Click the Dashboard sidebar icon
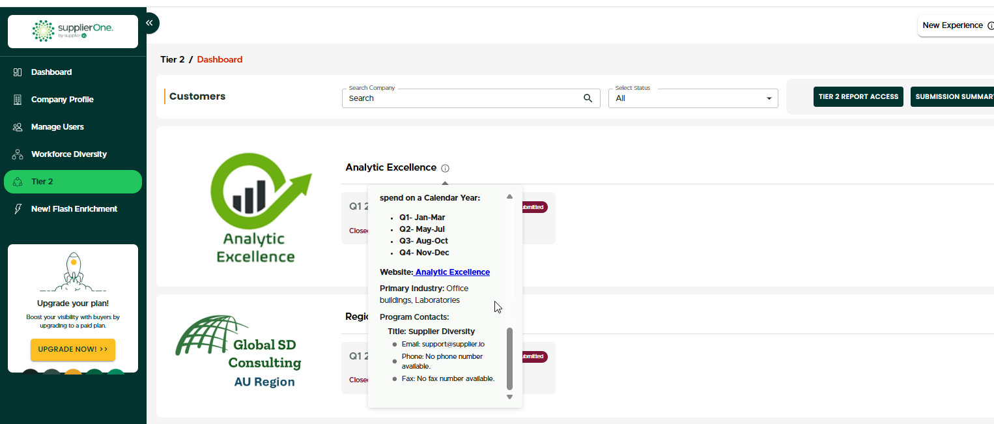The height and width of the screenshot is (424, 994). pos(18,72)
